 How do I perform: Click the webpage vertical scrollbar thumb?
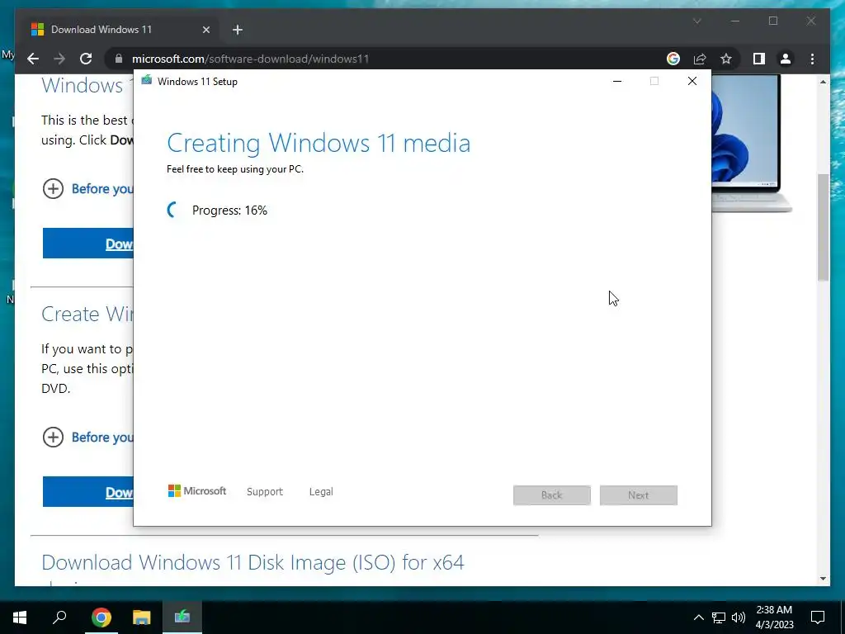point(823,227)
